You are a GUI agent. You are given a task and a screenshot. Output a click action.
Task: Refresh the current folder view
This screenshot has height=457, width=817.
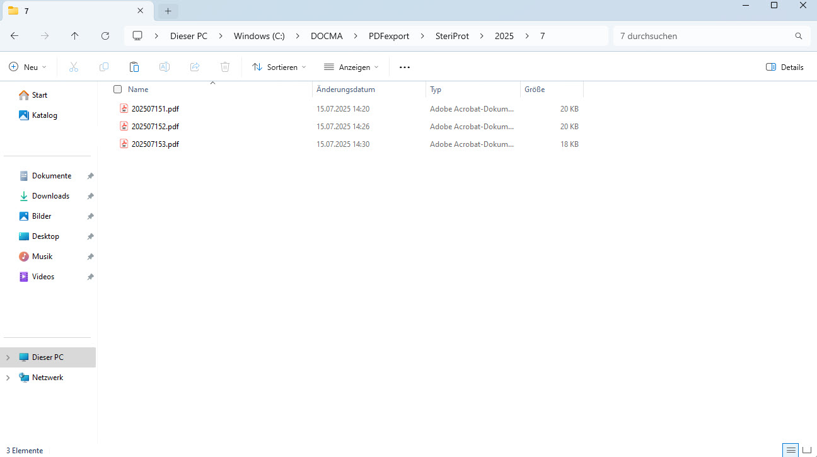[x=105, y=36]
